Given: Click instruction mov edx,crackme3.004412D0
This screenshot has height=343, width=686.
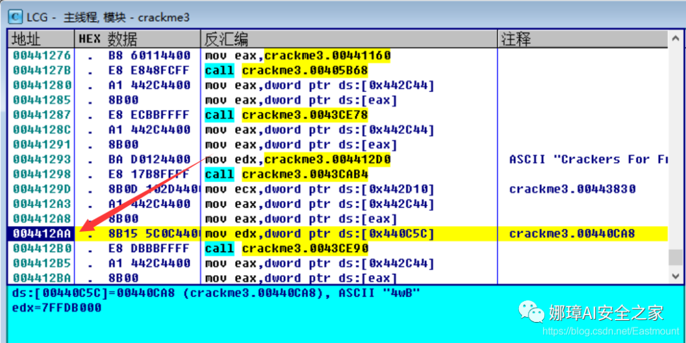Looking at the screenshot, I should point(298,159).
